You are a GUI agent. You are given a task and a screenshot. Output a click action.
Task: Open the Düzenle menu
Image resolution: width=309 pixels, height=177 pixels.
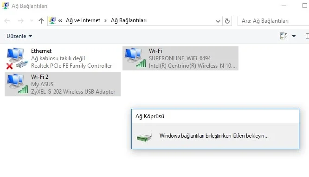pos(19,36)
